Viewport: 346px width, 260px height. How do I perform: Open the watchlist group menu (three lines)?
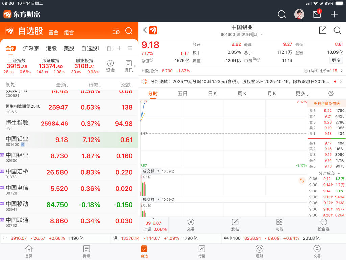pyautogui.click(x=130, y=48)
